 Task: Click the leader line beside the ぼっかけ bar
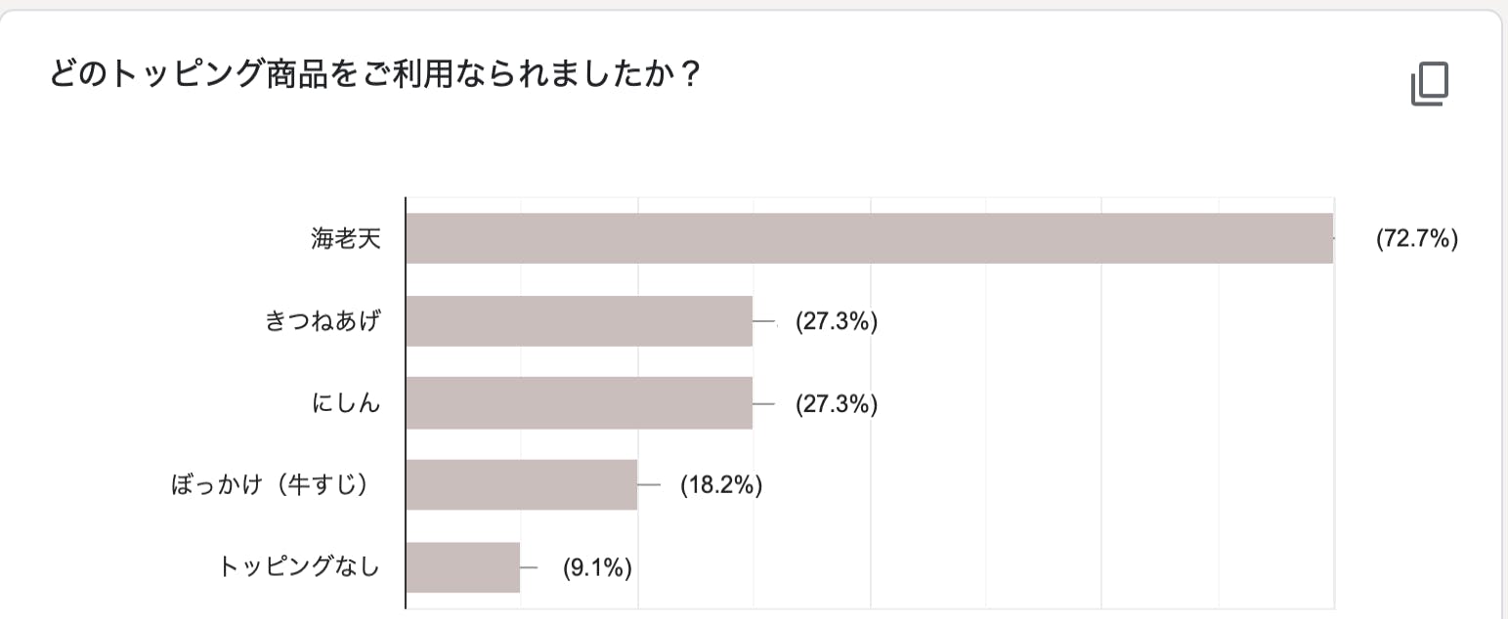[650, 484]
